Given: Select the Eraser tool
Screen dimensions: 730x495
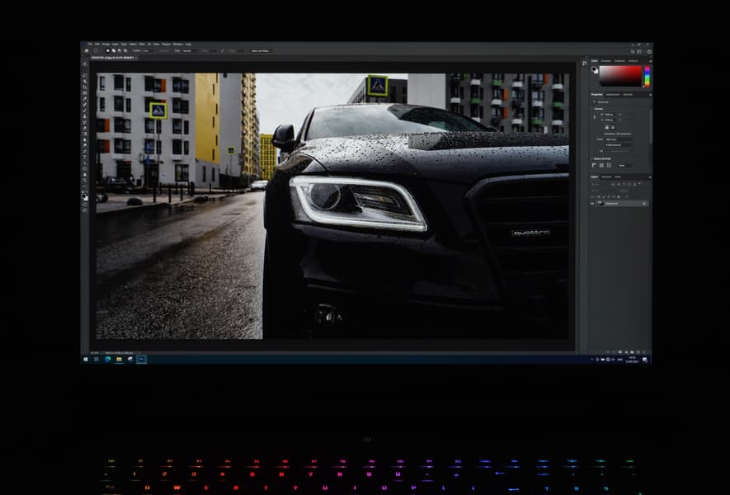Looking at the screenshot, I should tap(84, 129).
